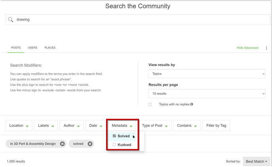Screen dimensions: 272x167
Task: Expand the Author filter dropdown
Action: tap(71, 125)
